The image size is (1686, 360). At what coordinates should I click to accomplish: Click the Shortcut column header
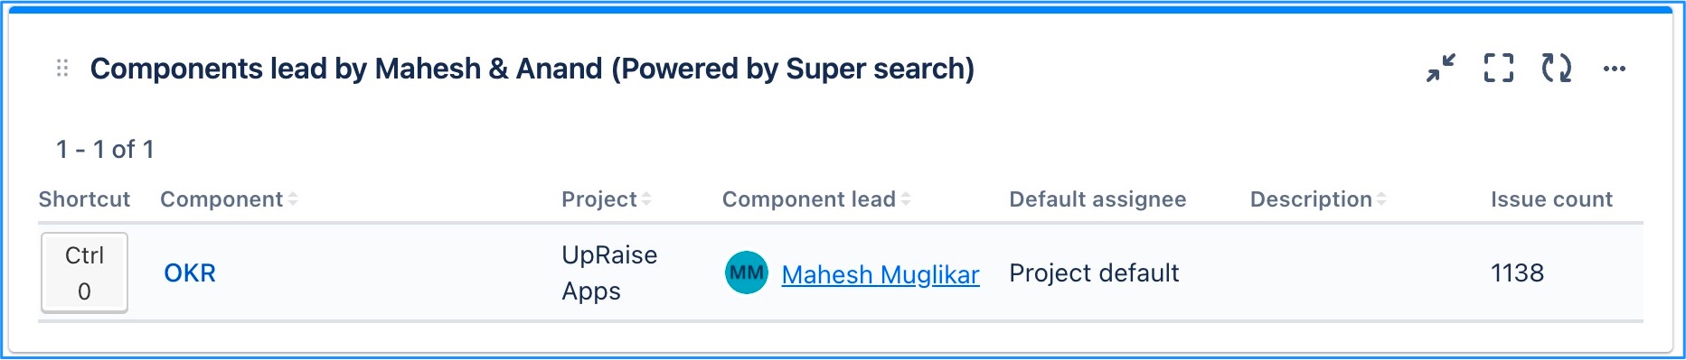pyautogui.click(x=84, y=199)
